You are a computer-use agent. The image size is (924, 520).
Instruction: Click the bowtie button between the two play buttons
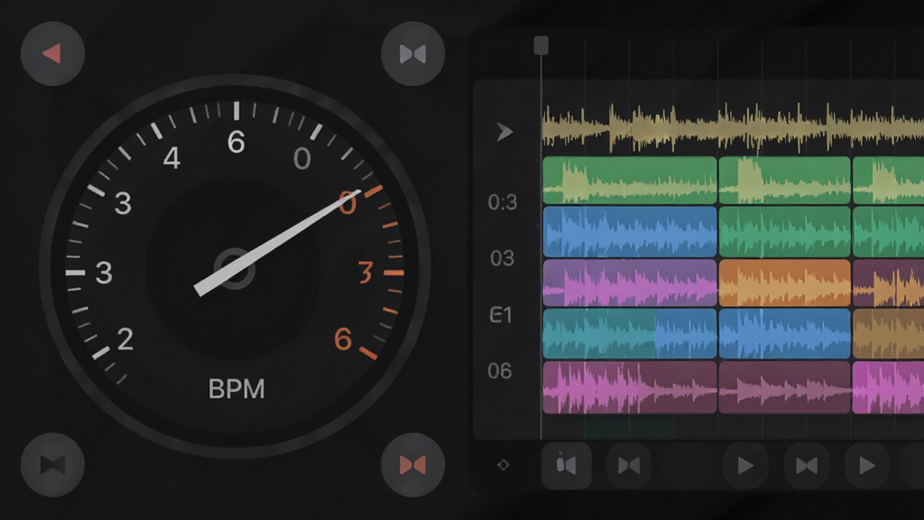[x=807, y=466]
